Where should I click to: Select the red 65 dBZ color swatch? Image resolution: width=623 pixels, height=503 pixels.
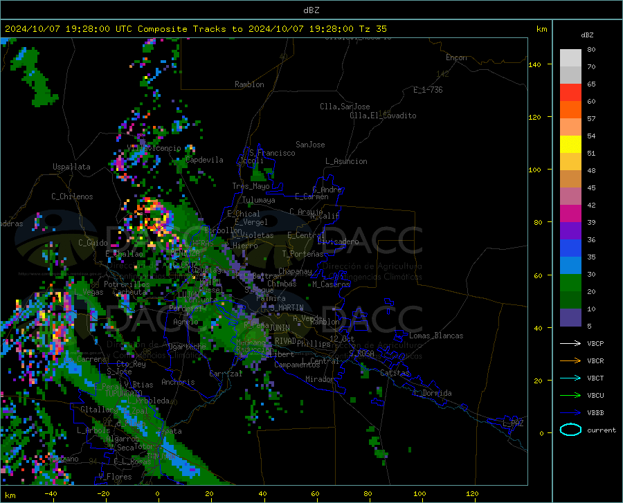(x=570, y=93)
